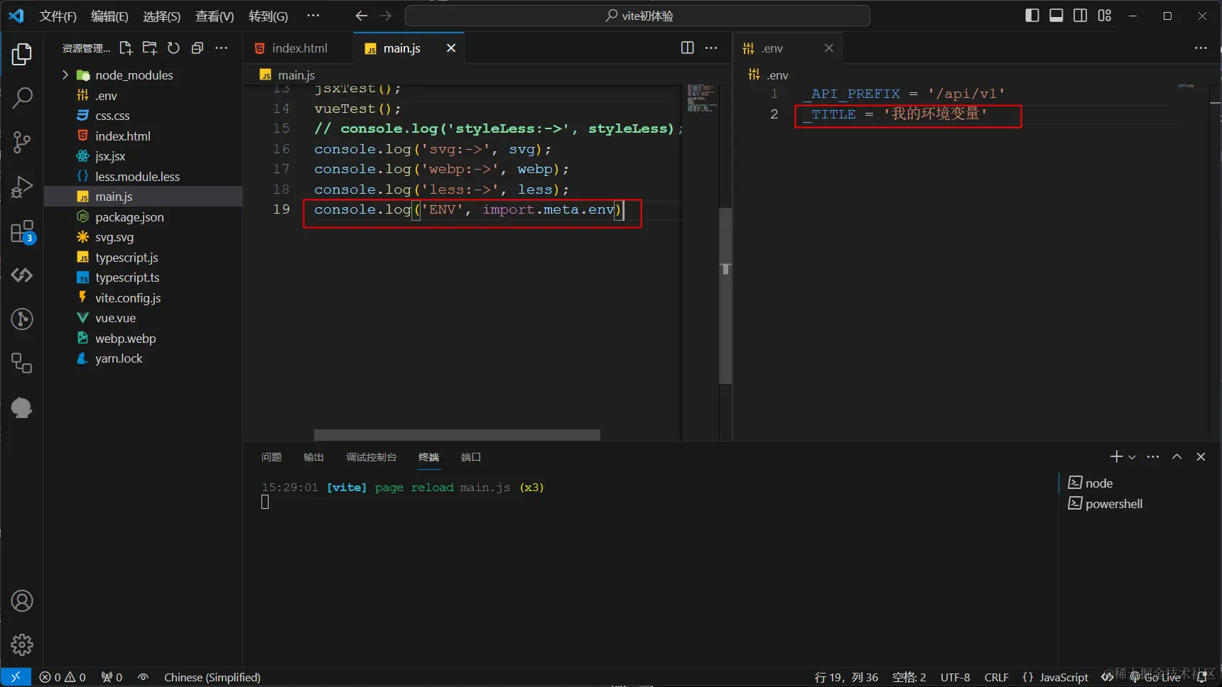Open the Accounts menu icon
Image resolution: width=1222 pixels, height=687 pixels.
tap(22, 601)
